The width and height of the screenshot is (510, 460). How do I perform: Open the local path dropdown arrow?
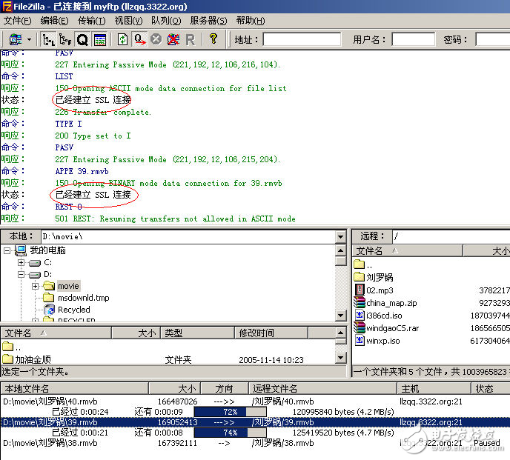(x=340, y=236)
